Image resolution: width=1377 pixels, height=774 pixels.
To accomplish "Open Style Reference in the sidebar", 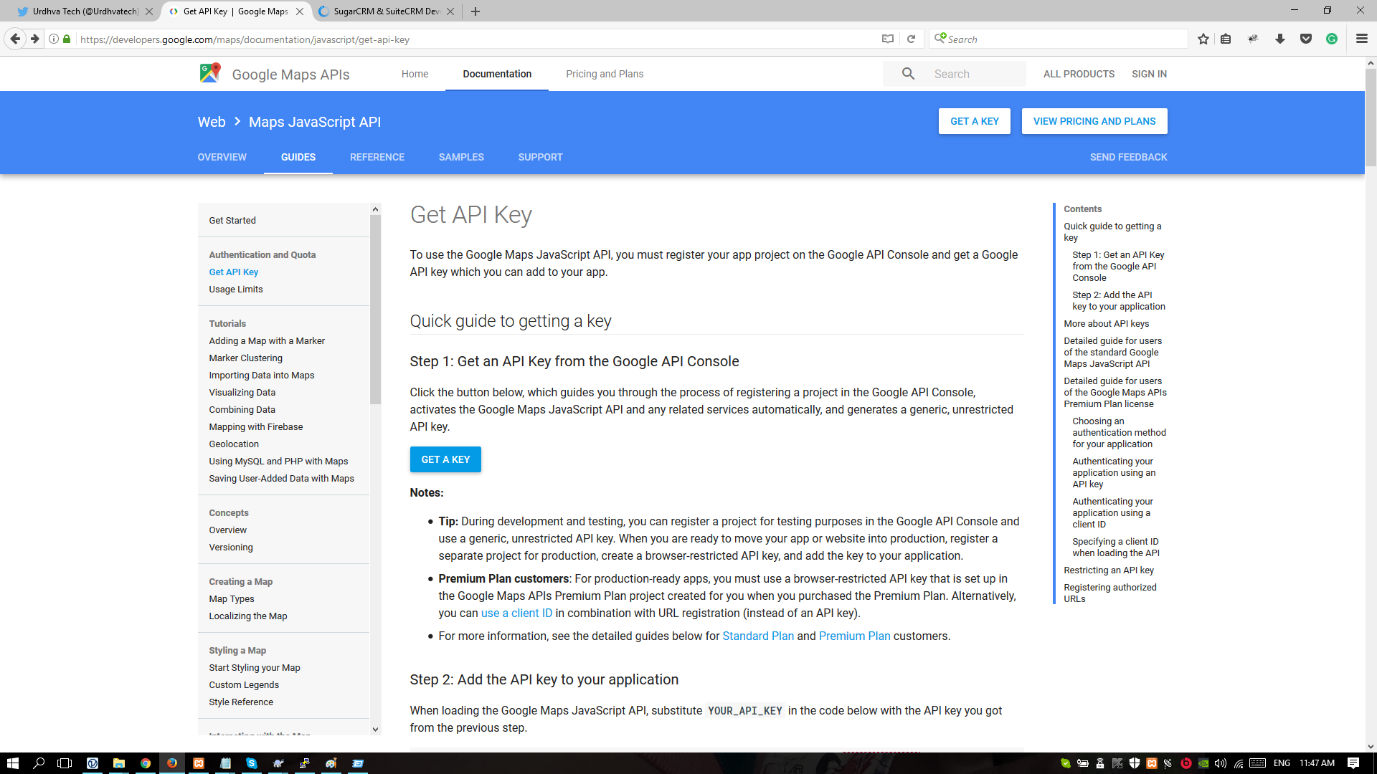I will click(241, 702).
